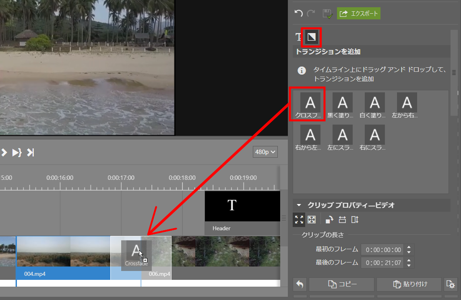The height and width of the screenshot is (300, 461).
Task: Click the save project icon
Action: pos(327,14)
